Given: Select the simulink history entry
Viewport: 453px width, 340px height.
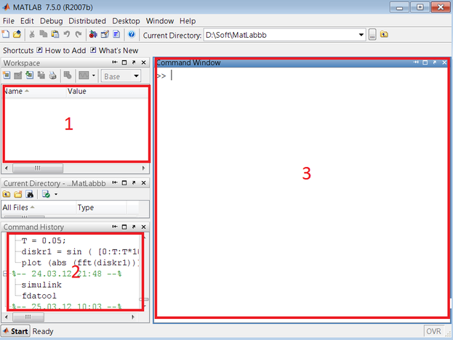Looking at the screenshot, I should coord(41,285).
